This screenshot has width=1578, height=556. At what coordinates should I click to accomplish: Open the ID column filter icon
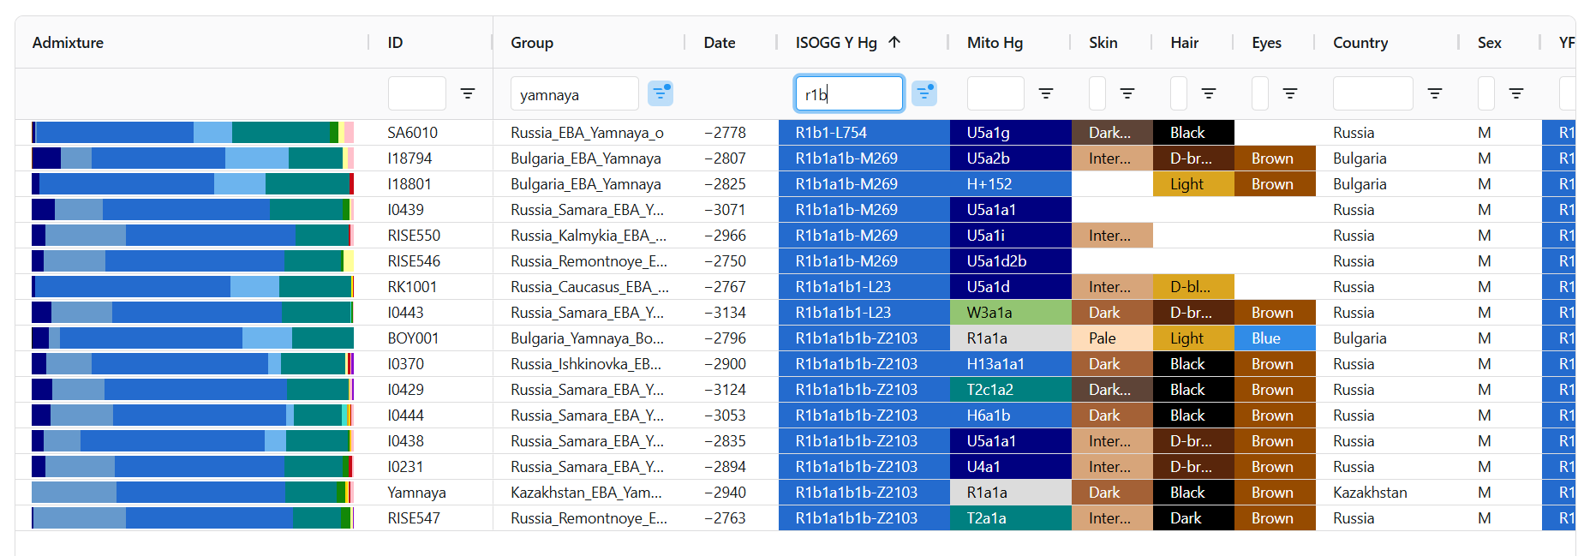tap(468, 93)
